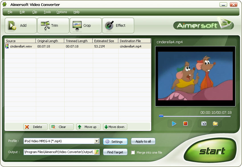Click the output path browse icon

point(97,152)
